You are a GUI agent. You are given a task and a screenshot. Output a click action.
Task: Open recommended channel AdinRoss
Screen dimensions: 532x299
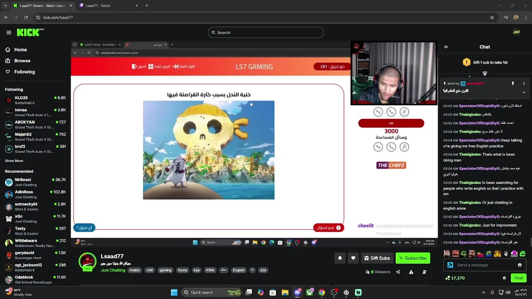click(35, 194)
